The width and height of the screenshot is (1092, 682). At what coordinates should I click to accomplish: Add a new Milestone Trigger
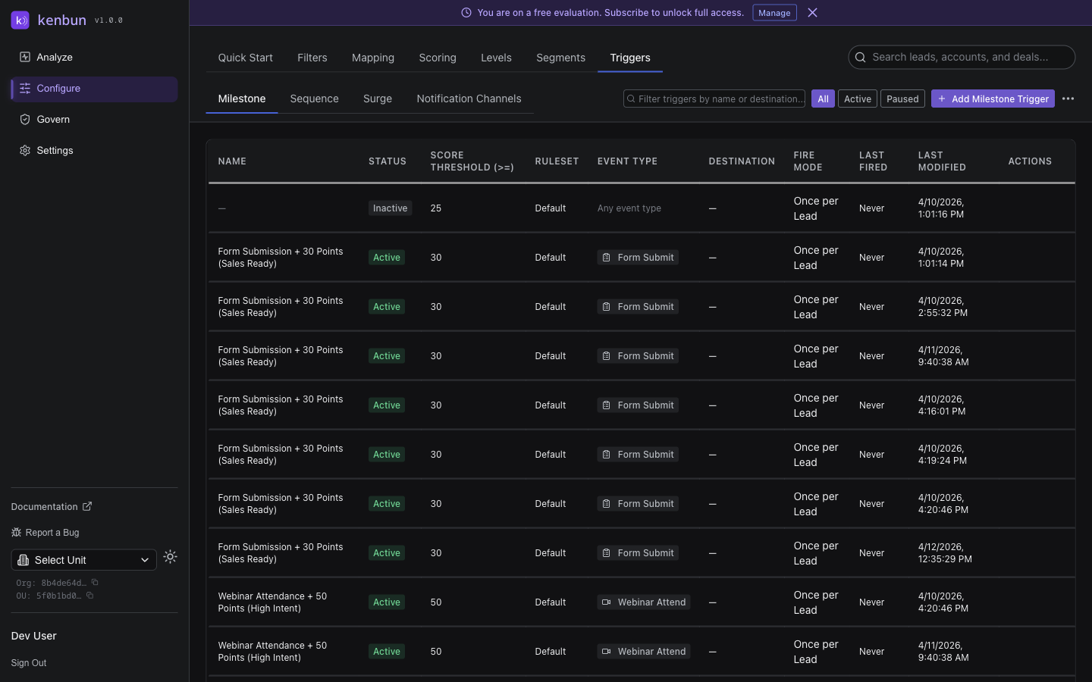tap(993, 99)
